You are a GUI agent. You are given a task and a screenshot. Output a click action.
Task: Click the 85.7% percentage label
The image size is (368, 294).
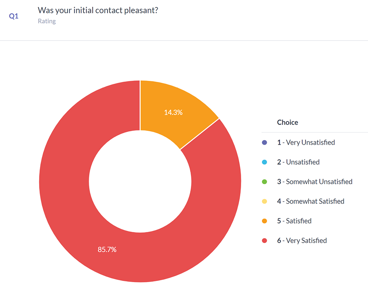[x=107, y=250]
